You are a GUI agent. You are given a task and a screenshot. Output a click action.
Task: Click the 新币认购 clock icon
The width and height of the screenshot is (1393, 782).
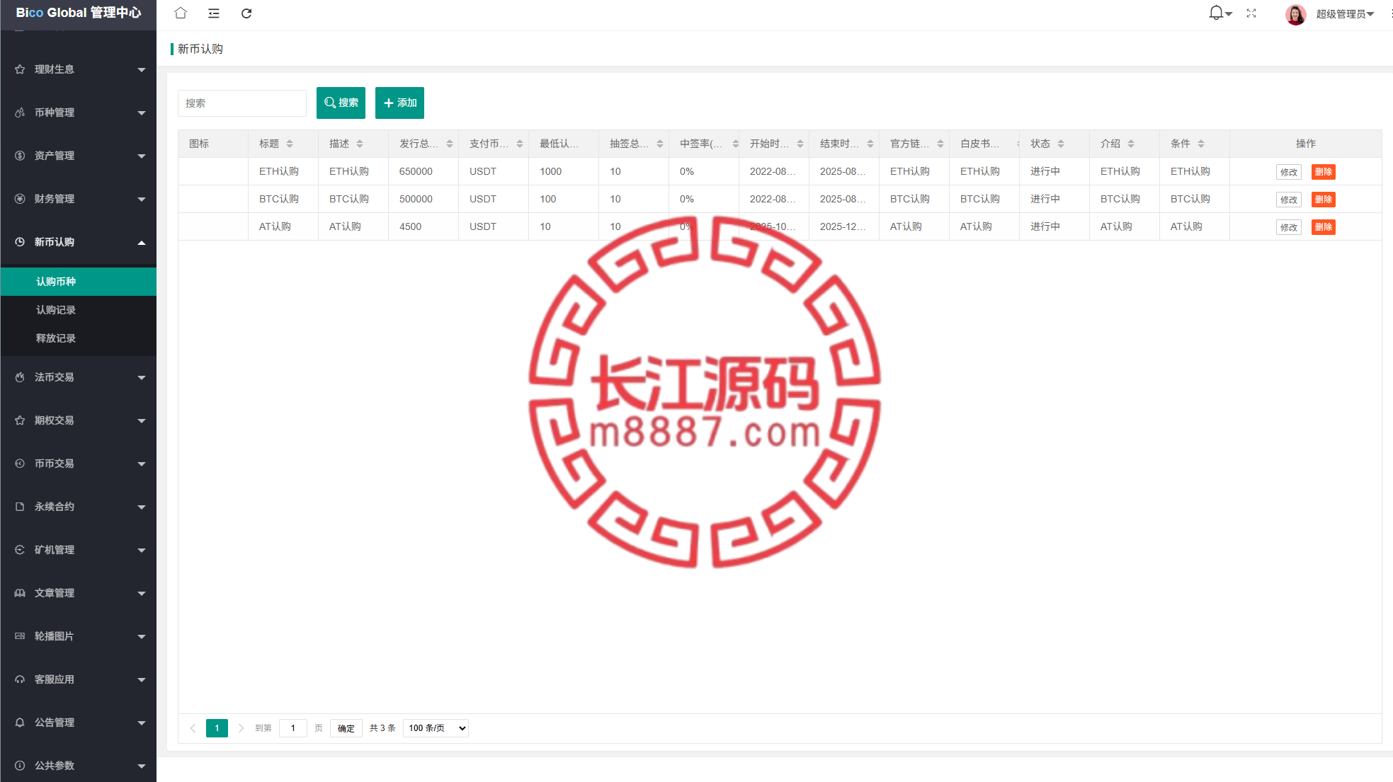tap(20, 242)
